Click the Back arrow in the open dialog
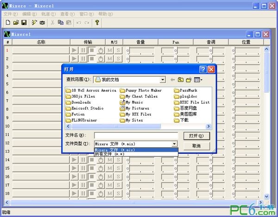This screenshot has height=217, width=278. click(172, 80)
